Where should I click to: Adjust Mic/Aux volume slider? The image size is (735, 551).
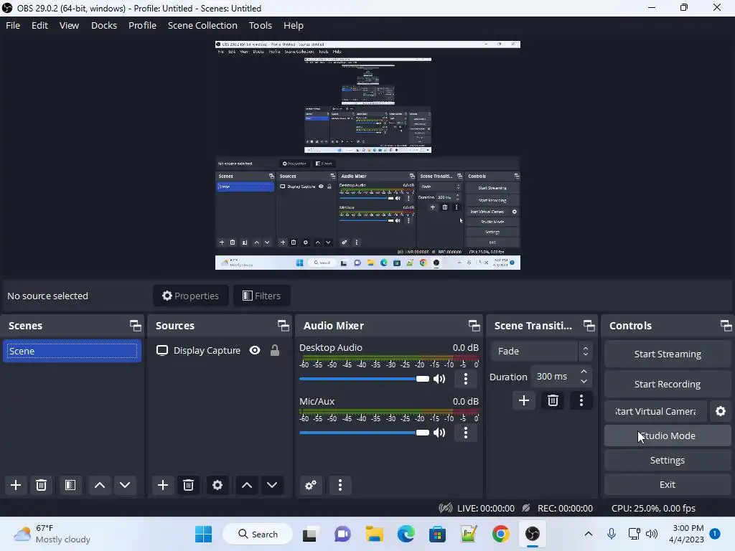(x=364, y=433)
